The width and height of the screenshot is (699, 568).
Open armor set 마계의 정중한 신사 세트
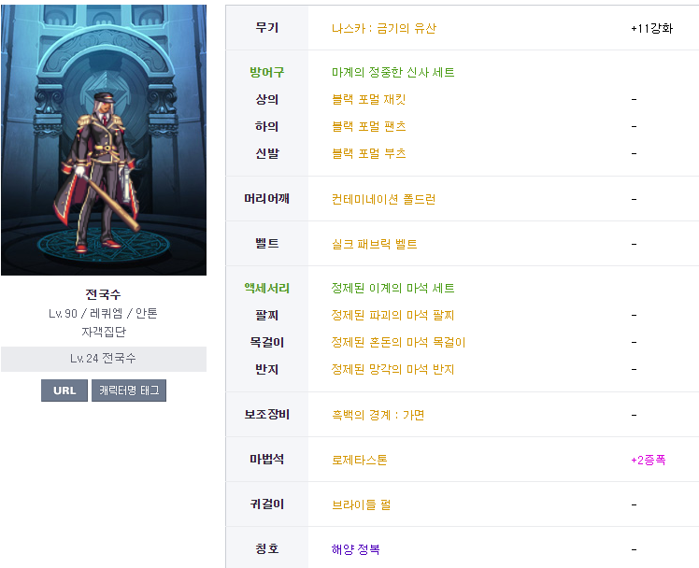pos(392,72)
